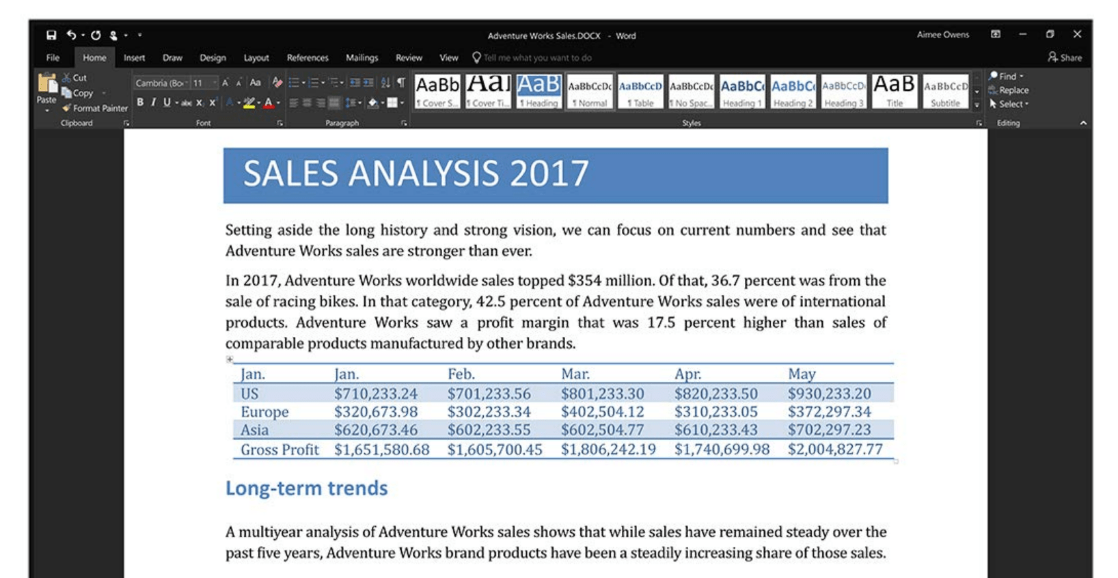1118x578 pixels.
Task: Switch to the Design tab
Action: [213, 58]
